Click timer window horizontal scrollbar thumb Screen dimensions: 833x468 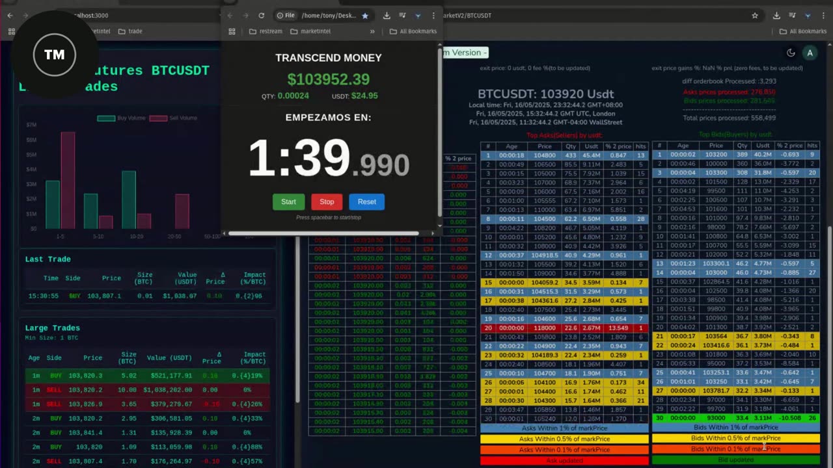[x=323, y=233]
